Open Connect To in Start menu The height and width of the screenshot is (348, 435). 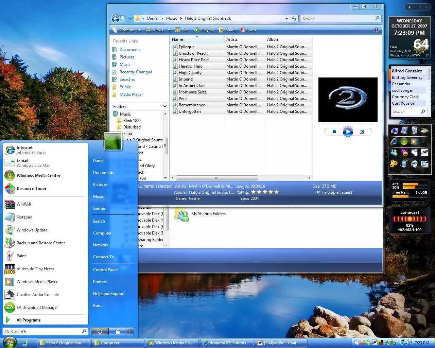click(x=104, y=257)
